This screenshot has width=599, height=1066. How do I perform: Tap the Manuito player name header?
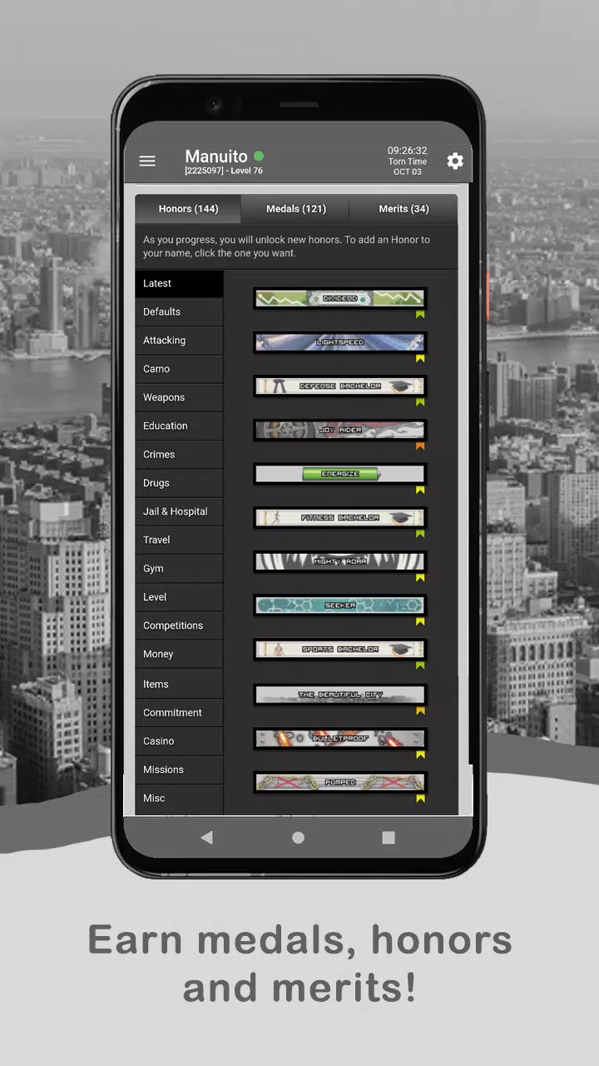point(216,157)
